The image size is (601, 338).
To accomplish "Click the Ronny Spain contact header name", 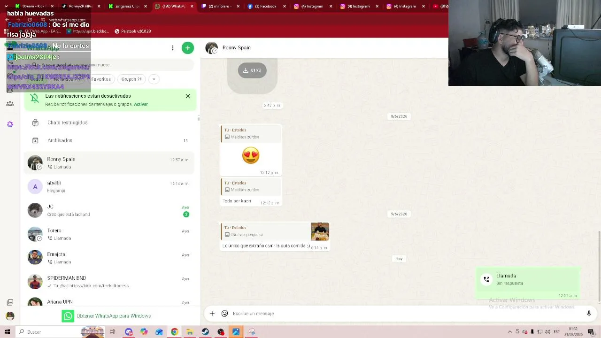I will (x=237, y=48).
